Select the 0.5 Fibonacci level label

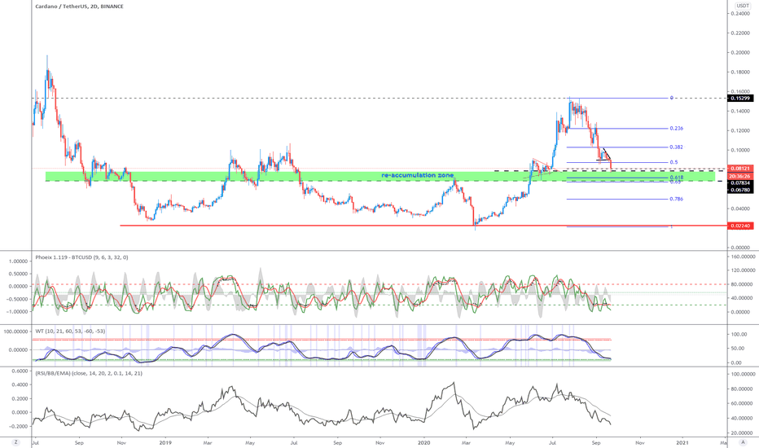(x=673, y=162)
